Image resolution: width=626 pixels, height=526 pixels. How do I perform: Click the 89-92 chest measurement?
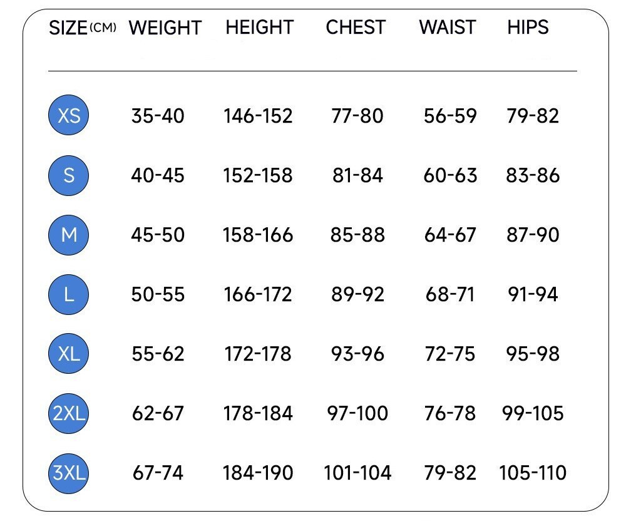click(x=357, y=294)
